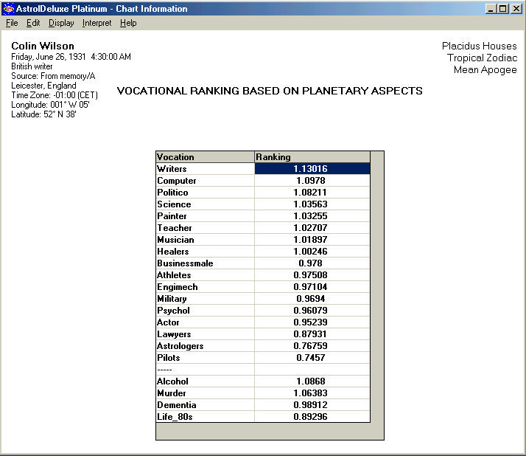The width and height of the screenshot is (526, 456).
Task: Click the Ranking column header
Action: (x=312, y=157)
